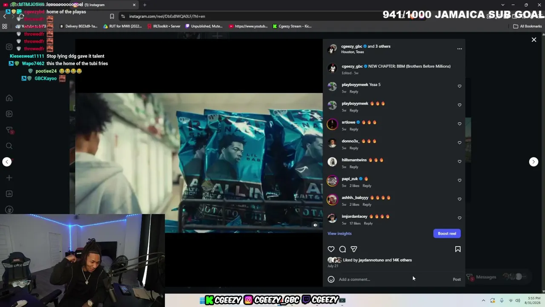545x307 pixels.
Task: Click the "Add a comment" field
Action: pyautogui.click(x=394, y=279)
